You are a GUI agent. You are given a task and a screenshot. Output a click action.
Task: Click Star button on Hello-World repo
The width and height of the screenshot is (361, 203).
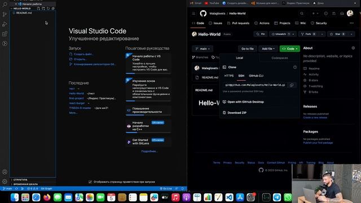(x=338, y=34)
